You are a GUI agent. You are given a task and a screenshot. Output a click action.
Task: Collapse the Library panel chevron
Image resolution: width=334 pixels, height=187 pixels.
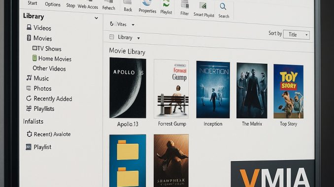[x=96, y=18]
